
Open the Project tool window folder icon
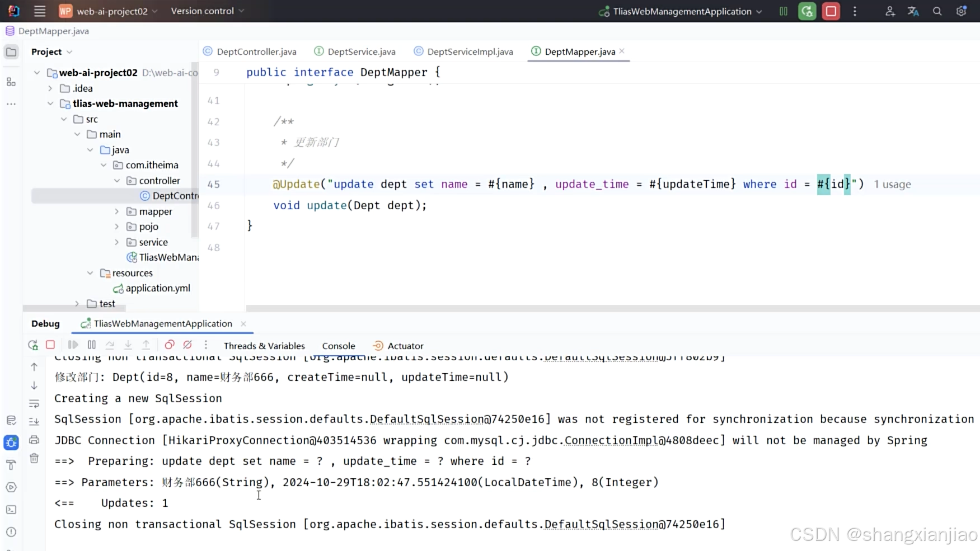[x=11, y=52]
